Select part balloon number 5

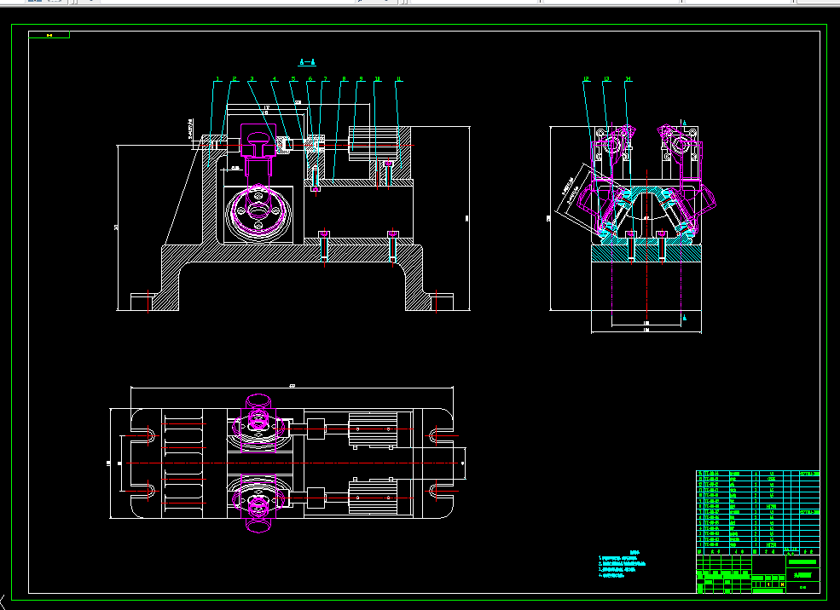293,79
